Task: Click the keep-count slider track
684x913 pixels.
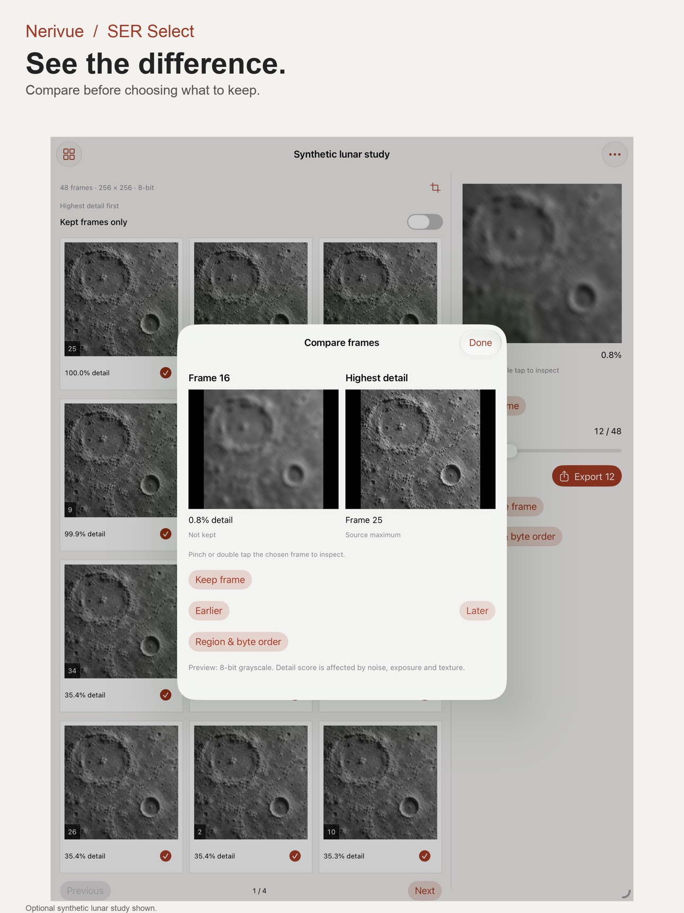Action: pyautogui.click(x=564, y=451)
